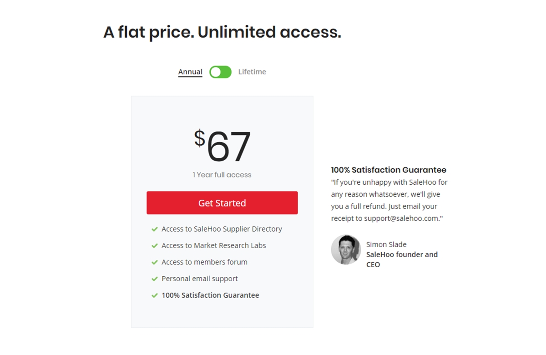Click 'Access to Market Research Labs' text

(213, 246)
